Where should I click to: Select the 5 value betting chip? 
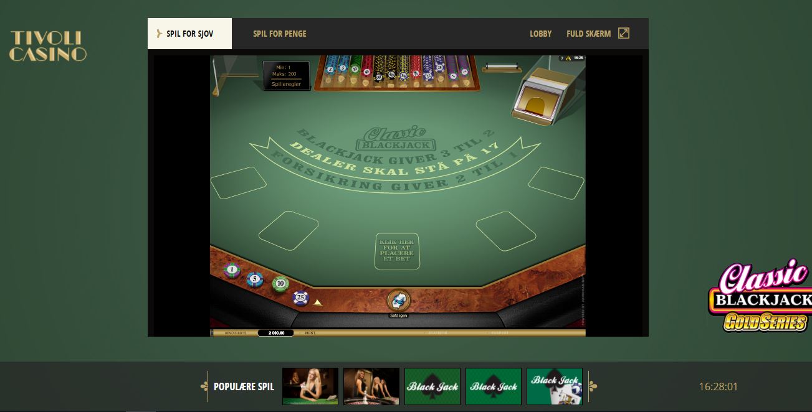coord(254,279)
